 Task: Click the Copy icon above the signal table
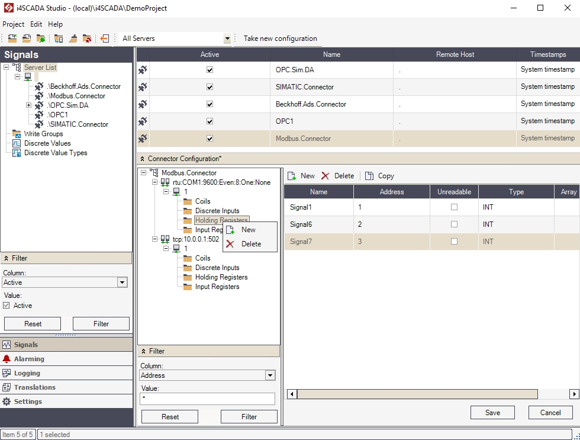369,176
